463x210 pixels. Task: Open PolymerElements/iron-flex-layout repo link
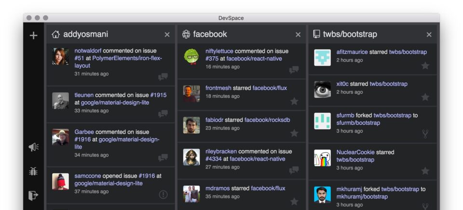[x=118, y=62]
